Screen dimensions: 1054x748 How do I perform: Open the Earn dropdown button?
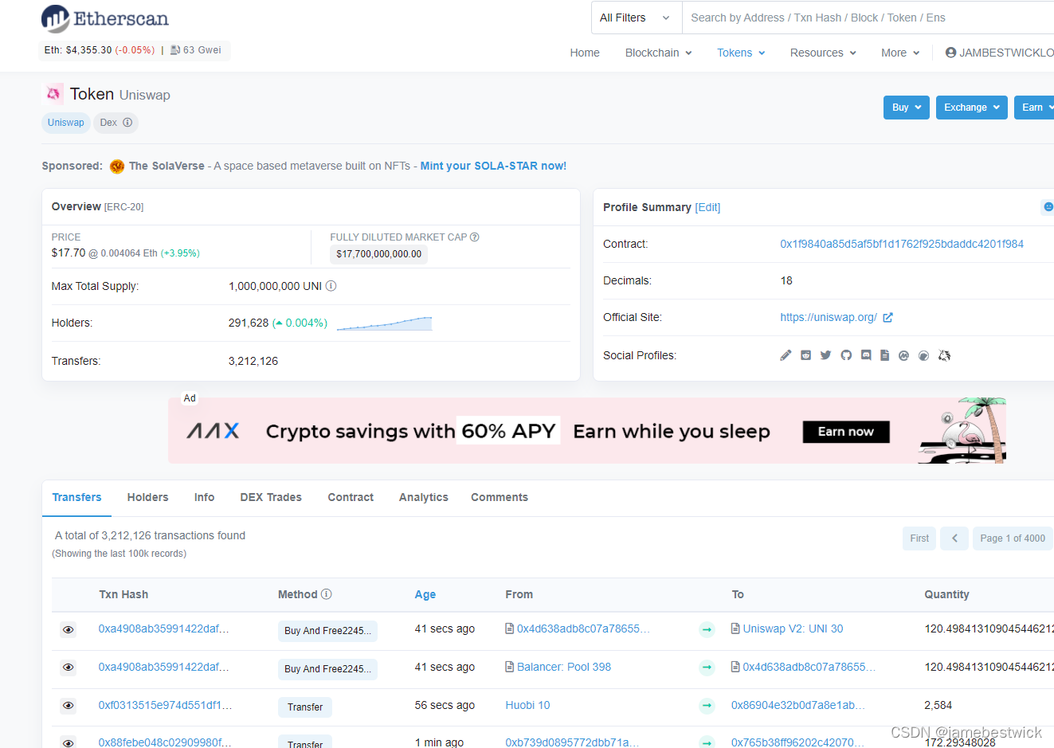[x=1034, y=108]
